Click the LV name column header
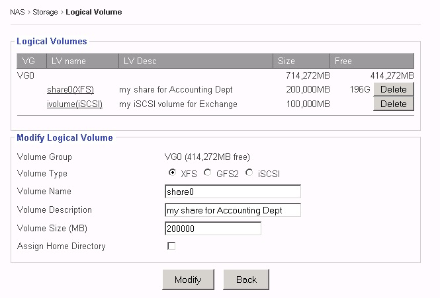The width and height of the screenshot is (440, 298). coord(68,61)
